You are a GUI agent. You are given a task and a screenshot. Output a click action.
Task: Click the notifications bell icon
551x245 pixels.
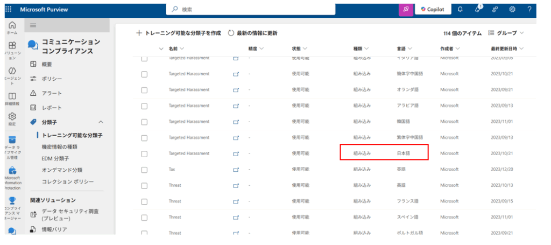pyautogui.click(x=460, y=9)
